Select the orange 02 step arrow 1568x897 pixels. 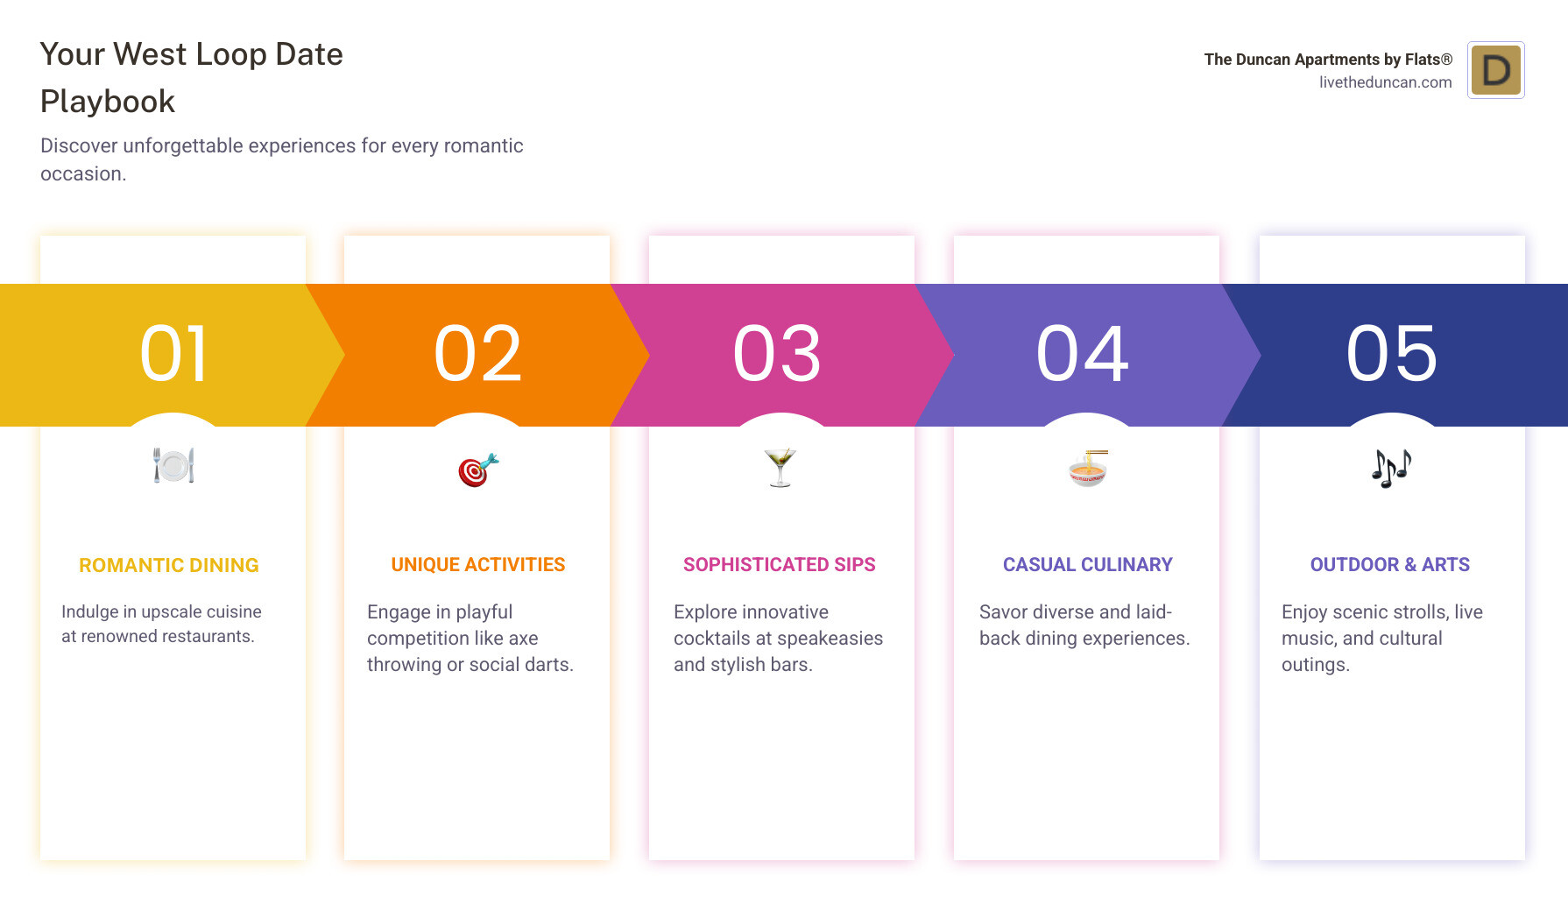click(477, 355)
